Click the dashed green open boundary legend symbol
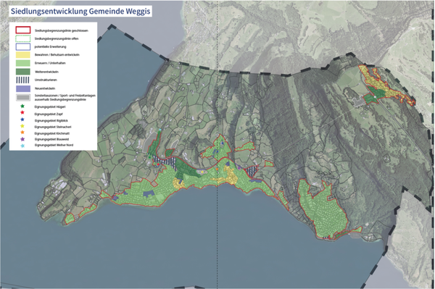 coord(23,38)
